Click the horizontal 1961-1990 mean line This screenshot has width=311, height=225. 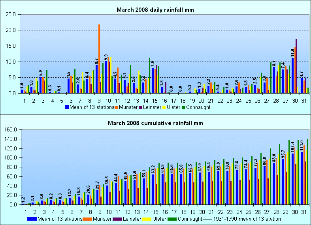(x=165, y=168)
